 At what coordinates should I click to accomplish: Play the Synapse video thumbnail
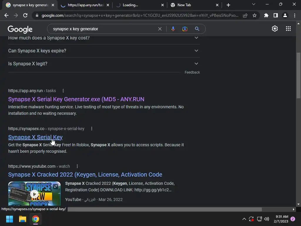pos(34,194)
